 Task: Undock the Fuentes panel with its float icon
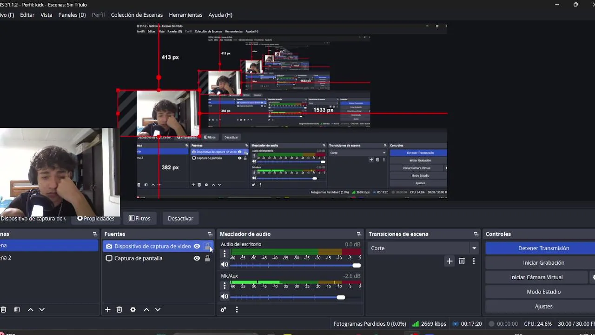210,234
